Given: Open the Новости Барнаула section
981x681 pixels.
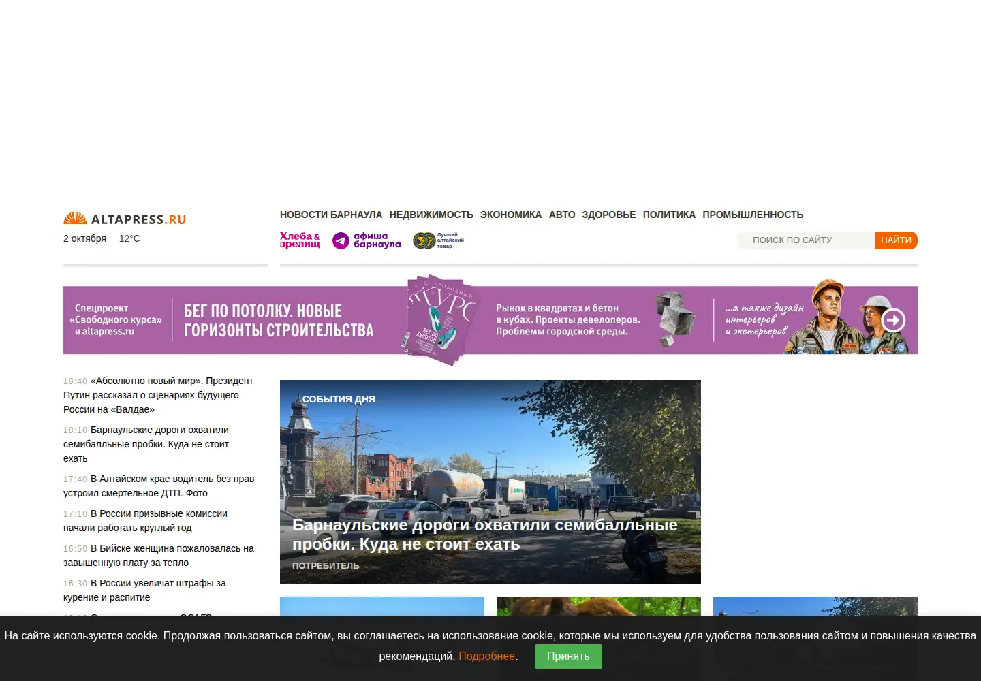Looking at the screenshot, I should point(331,215).
